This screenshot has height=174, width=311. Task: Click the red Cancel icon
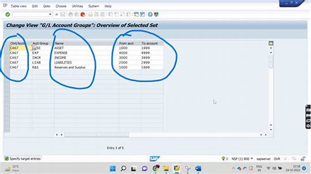pyautogui.click(x=83, y=14)
